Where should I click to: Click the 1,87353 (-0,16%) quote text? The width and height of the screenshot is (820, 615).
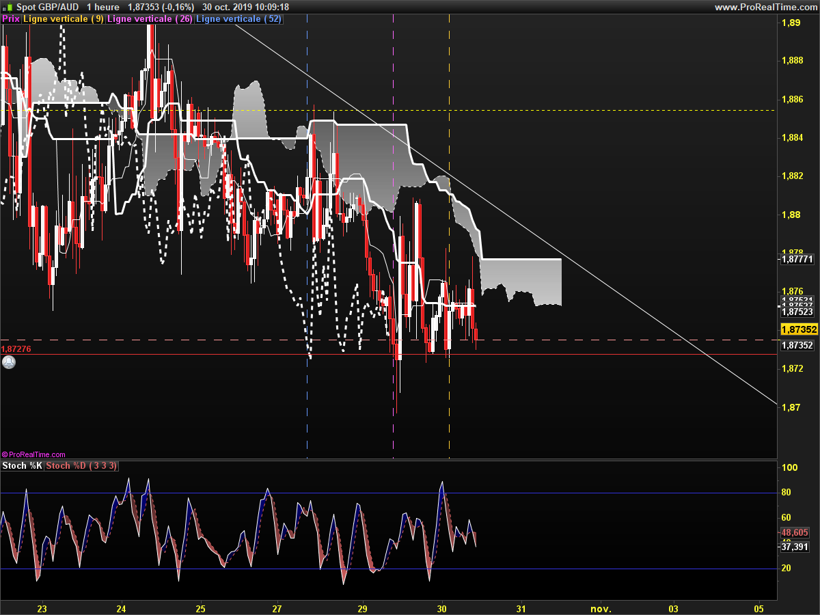[x=161, y=7]
